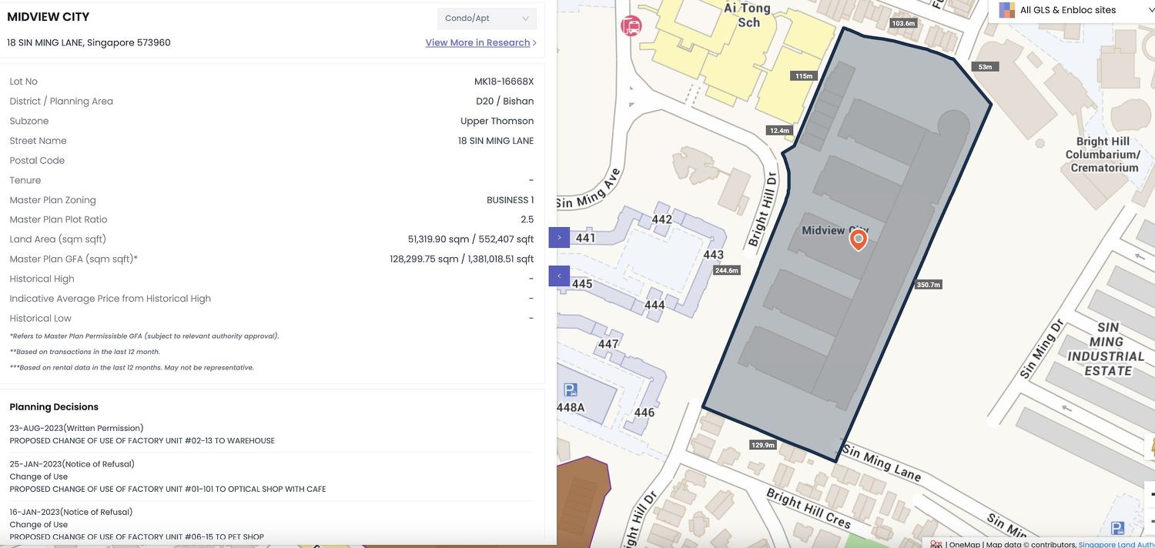Click the MIDVIEW CITY title heading

point(47,16)
